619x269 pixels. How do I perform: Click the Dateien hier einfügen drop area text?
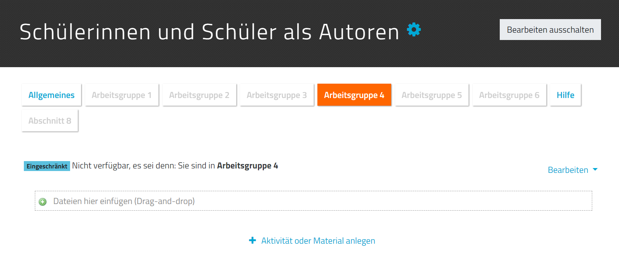point(124,201)
